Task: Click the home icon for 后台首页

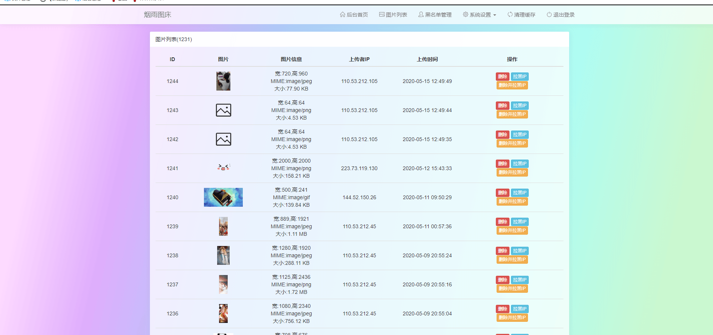Action: (x=342, y=14)
